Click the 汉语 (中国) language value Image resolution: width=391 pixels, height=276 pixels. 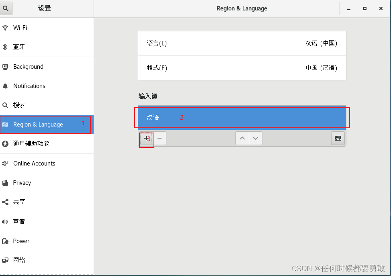pyautogui.click(x=321, y=43)
